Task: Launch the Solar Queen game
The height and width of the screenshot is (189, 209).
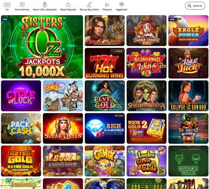Action: click(63, 128)
